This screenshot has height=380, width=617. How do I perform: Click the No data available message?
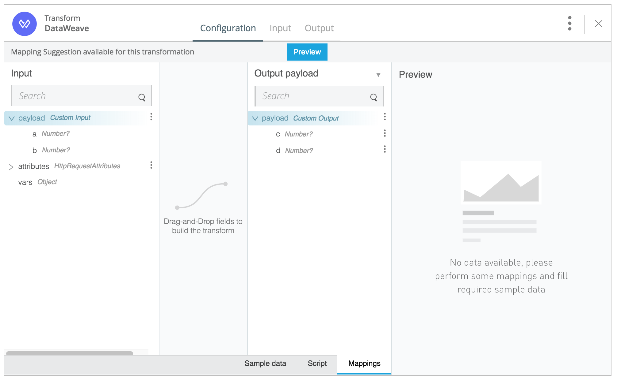(x=501, y=276)
